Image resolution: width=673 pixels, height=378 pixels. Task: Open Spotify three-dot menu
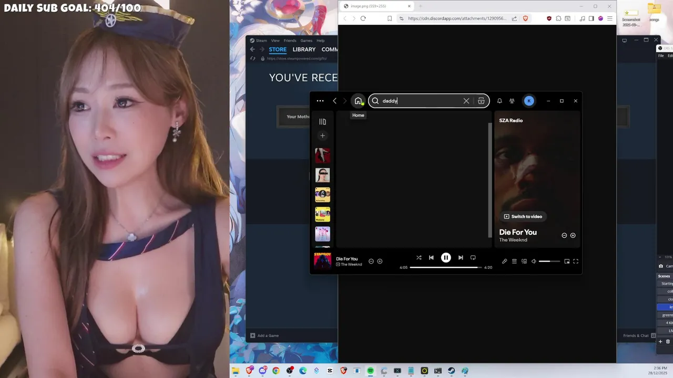tap(320, 101)
